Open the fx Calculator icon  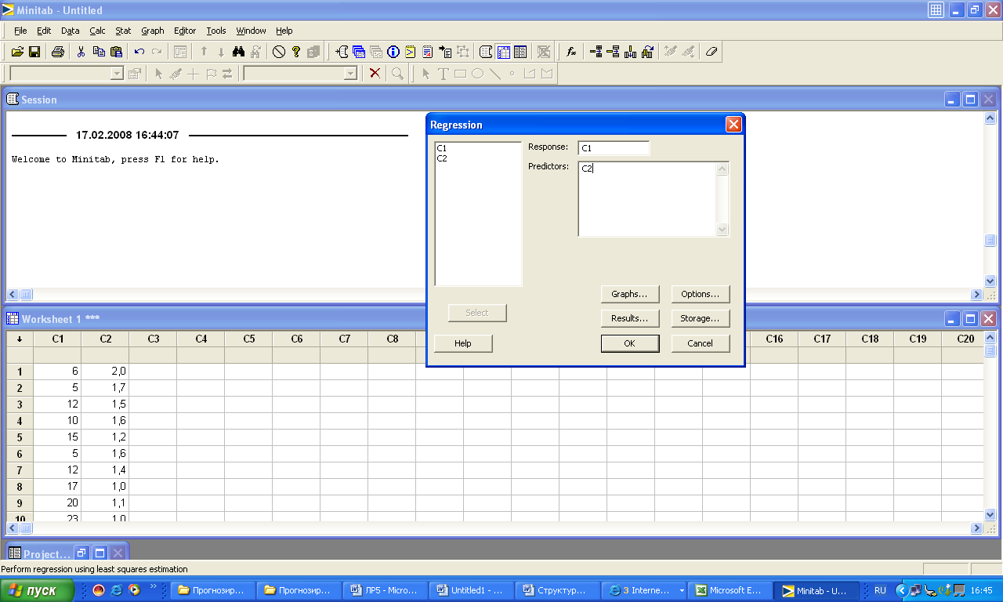(x=571, y=52)
